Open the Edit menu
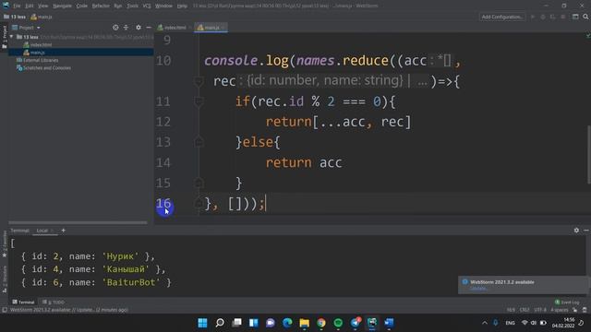The height and width of the screenshot is (332, 591). tap(29, 6)
